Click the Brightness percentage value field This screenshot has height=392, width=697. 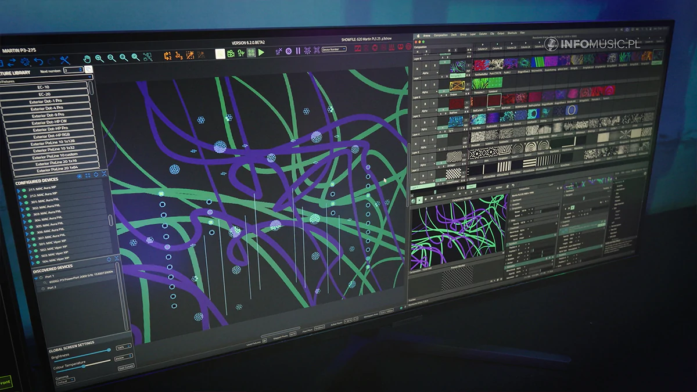click(x=123, y=347)
